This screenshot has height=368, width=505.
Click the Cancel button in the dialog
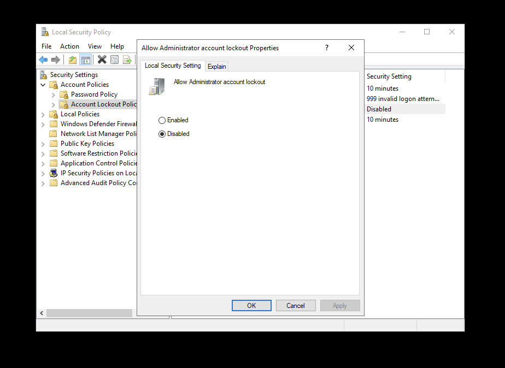[x=296, y=306]
